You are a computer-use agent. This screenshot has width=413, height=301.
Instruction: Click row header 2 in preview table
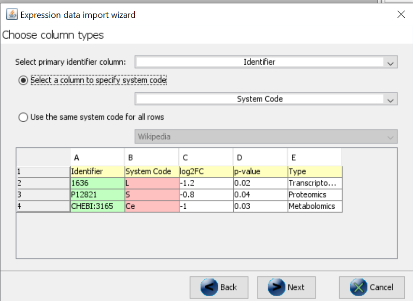[x=43, y=183]
